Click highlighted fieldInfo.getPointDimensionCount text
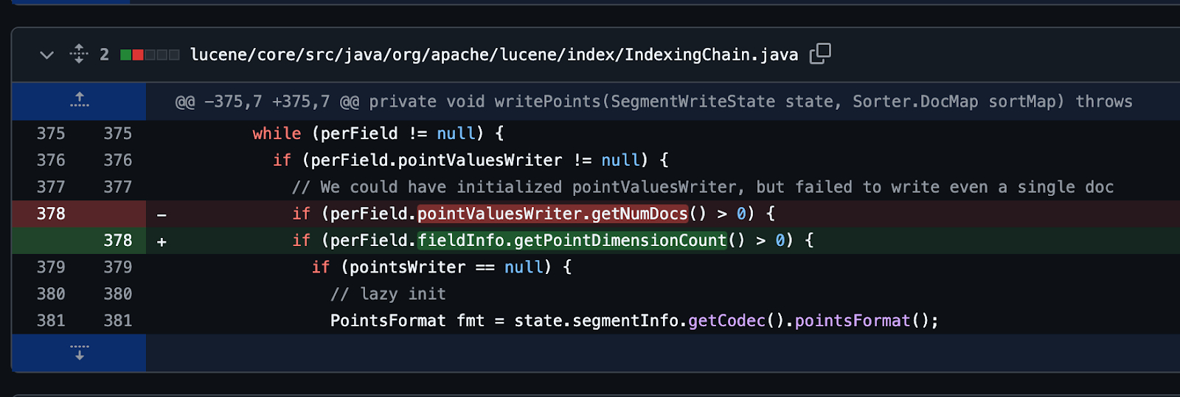This screenshot has height=397, width=1180. [572, 240]
